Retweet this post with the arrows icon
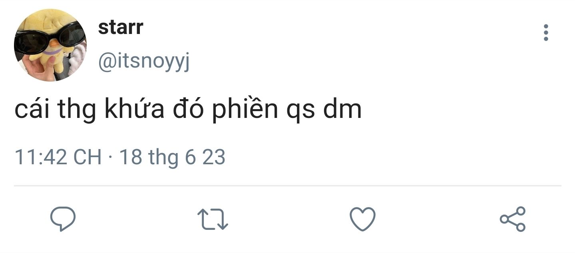Screen dimensions: 575x253 (x=213, y=219)
